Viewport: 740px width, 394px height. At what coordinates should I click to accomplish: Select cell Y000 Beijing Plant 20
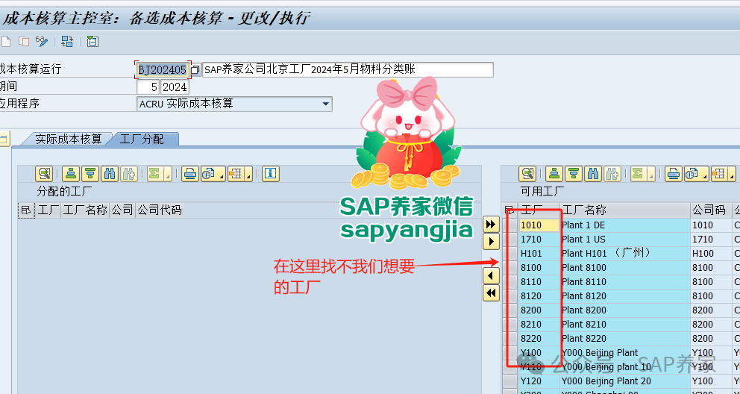point(625,381)
